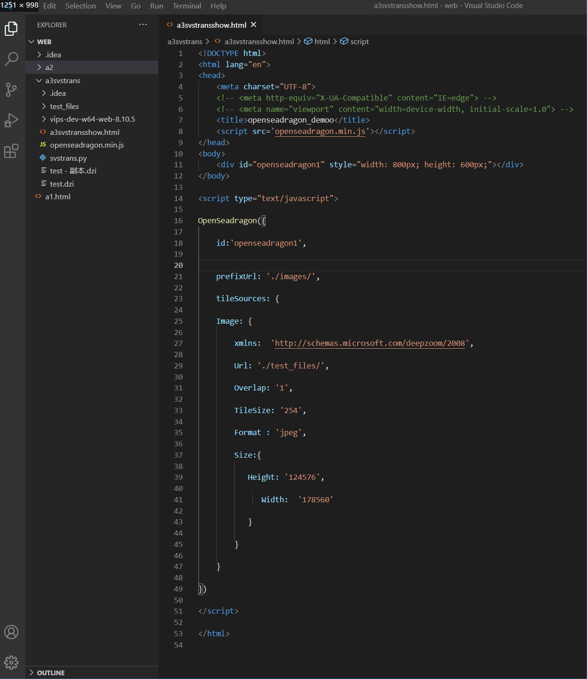The width and height of the screenshot is (587, 679).
Task: Click the 'jpeg' Format value
Action: 289,432
